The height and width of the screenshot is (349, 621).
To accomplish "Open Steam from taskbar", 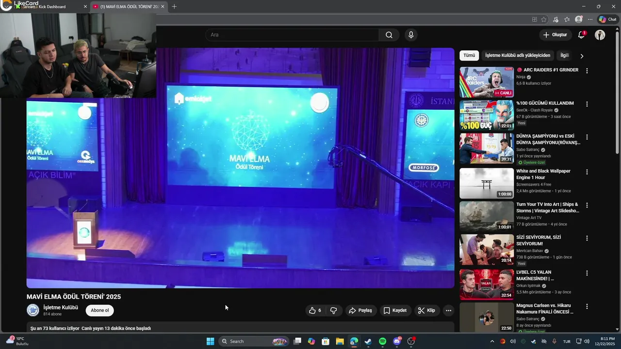I will pyautogui.click(x=368, y=341).
